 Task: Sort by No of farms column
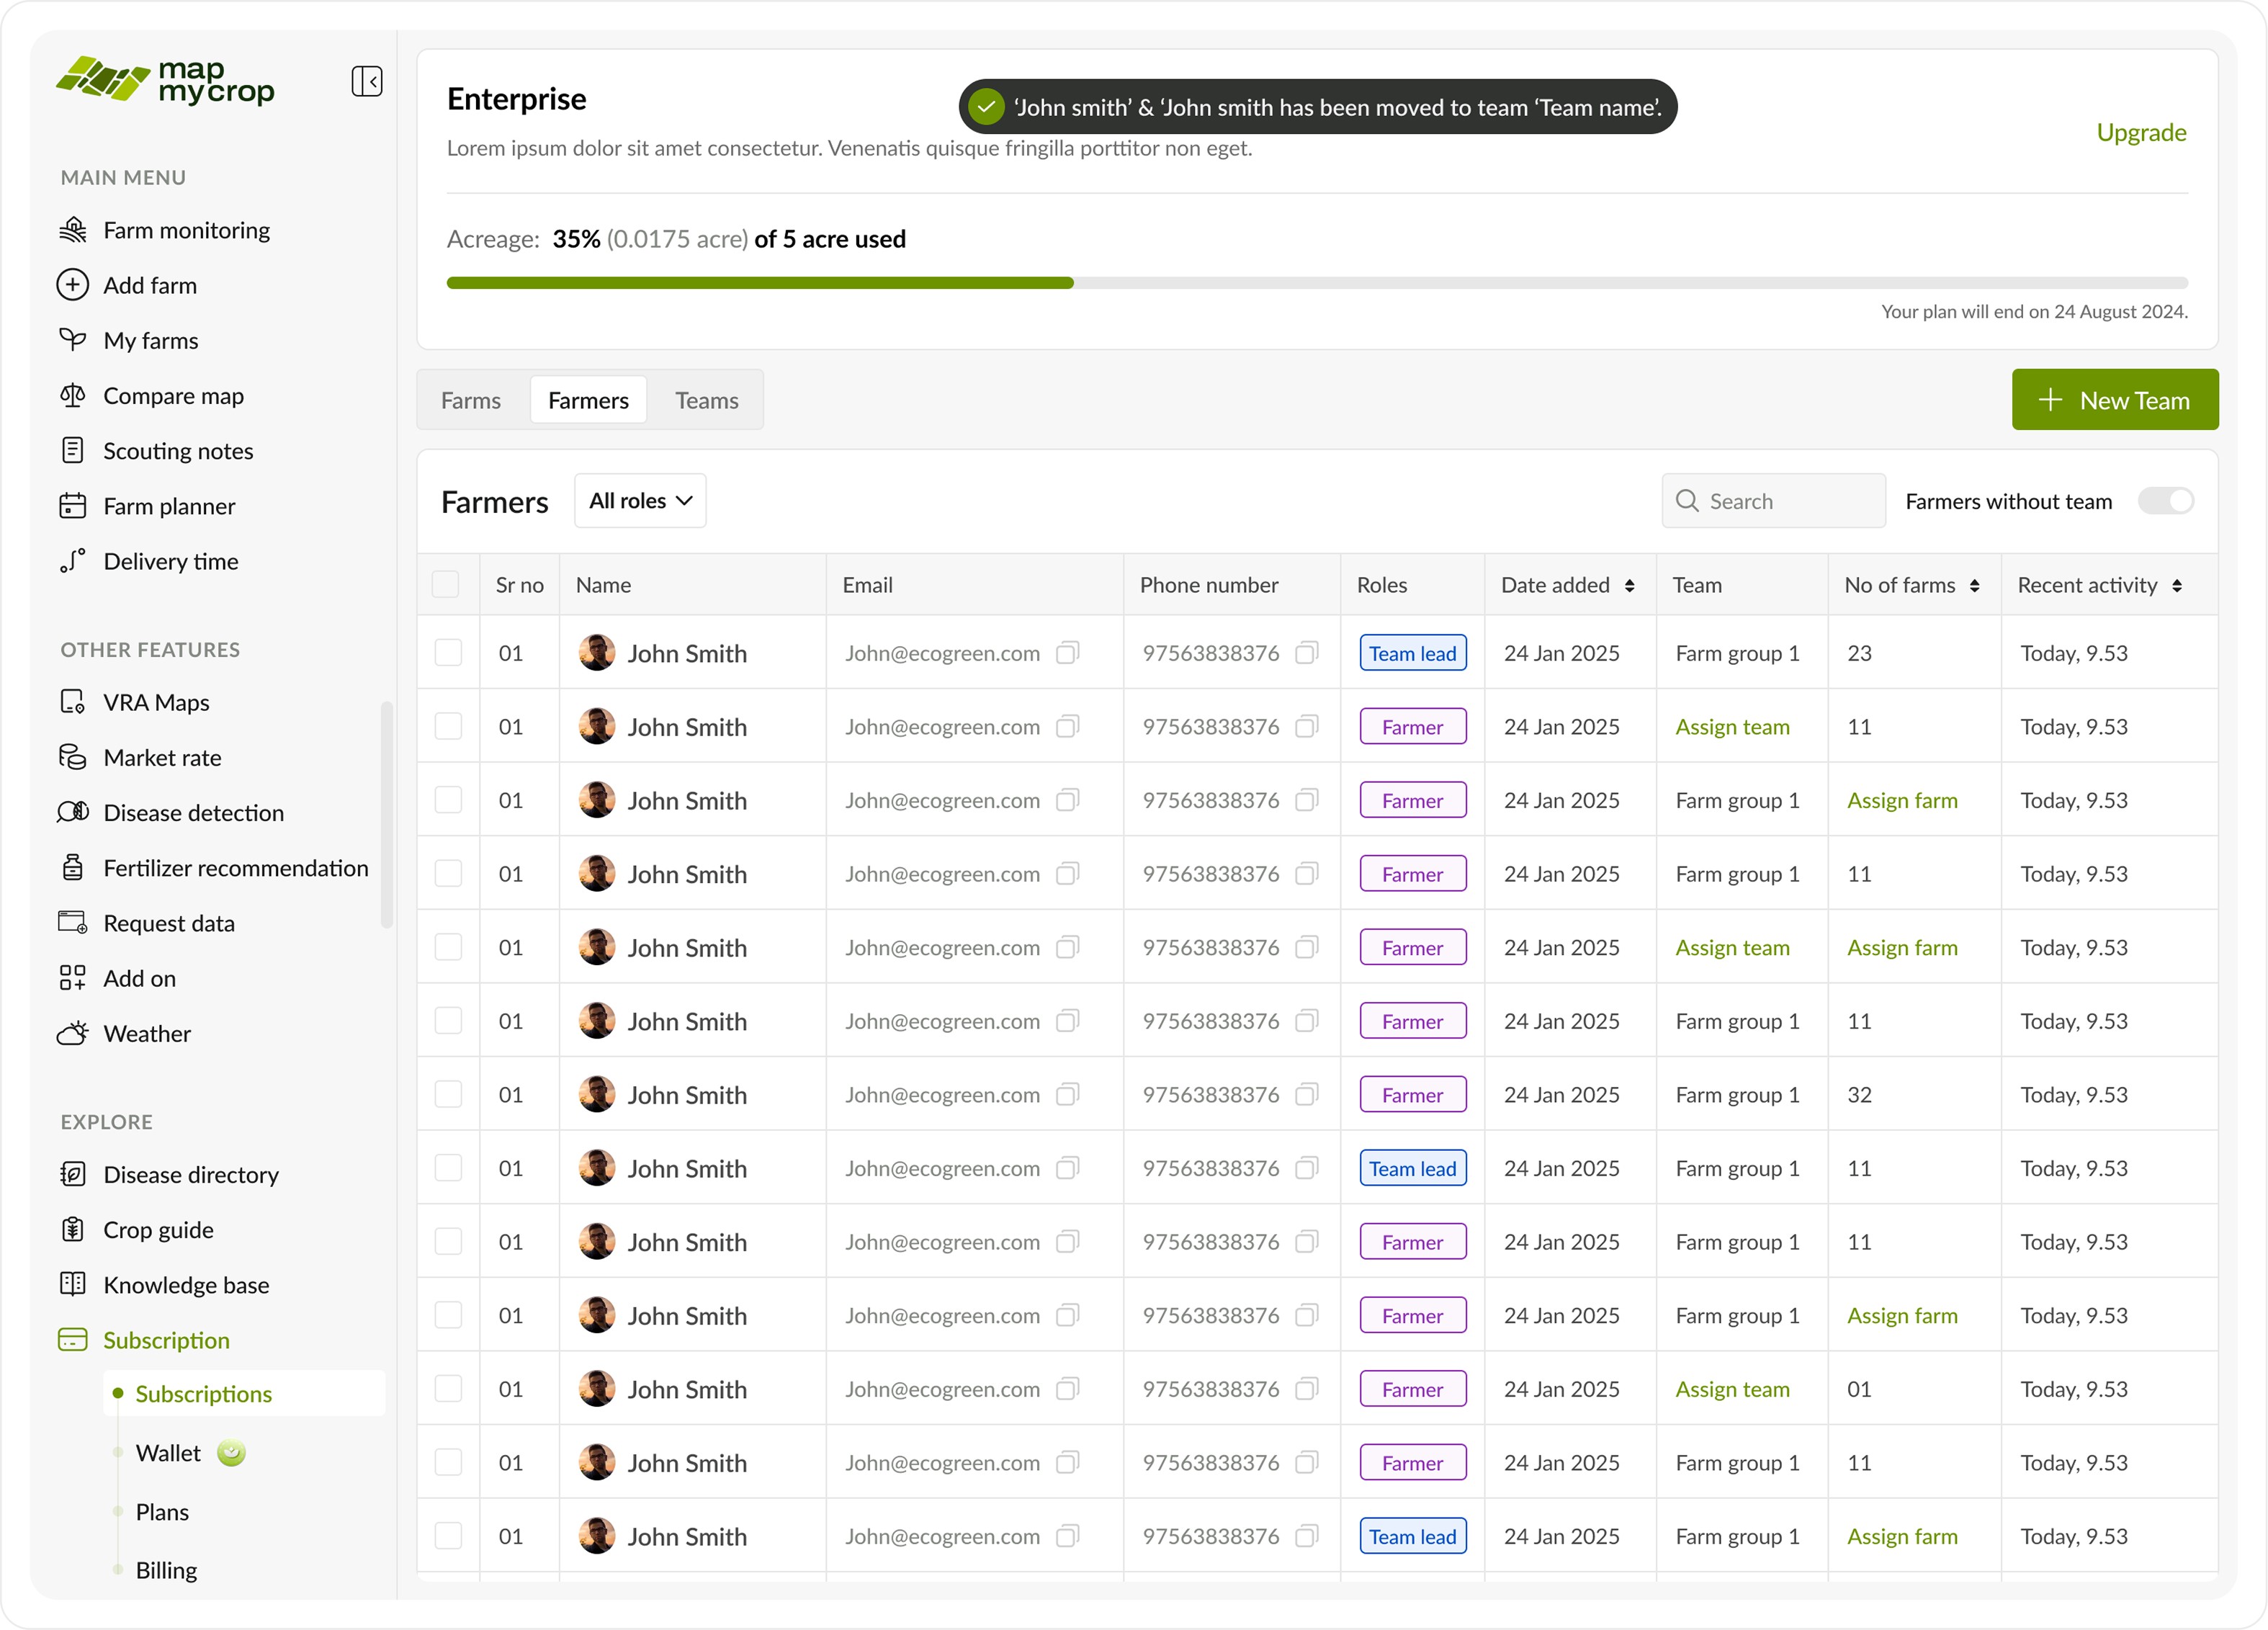point(1974,586)
